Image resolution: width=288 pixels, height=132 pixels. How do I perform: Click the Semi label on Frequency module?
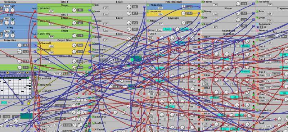(x=7, y=6)
